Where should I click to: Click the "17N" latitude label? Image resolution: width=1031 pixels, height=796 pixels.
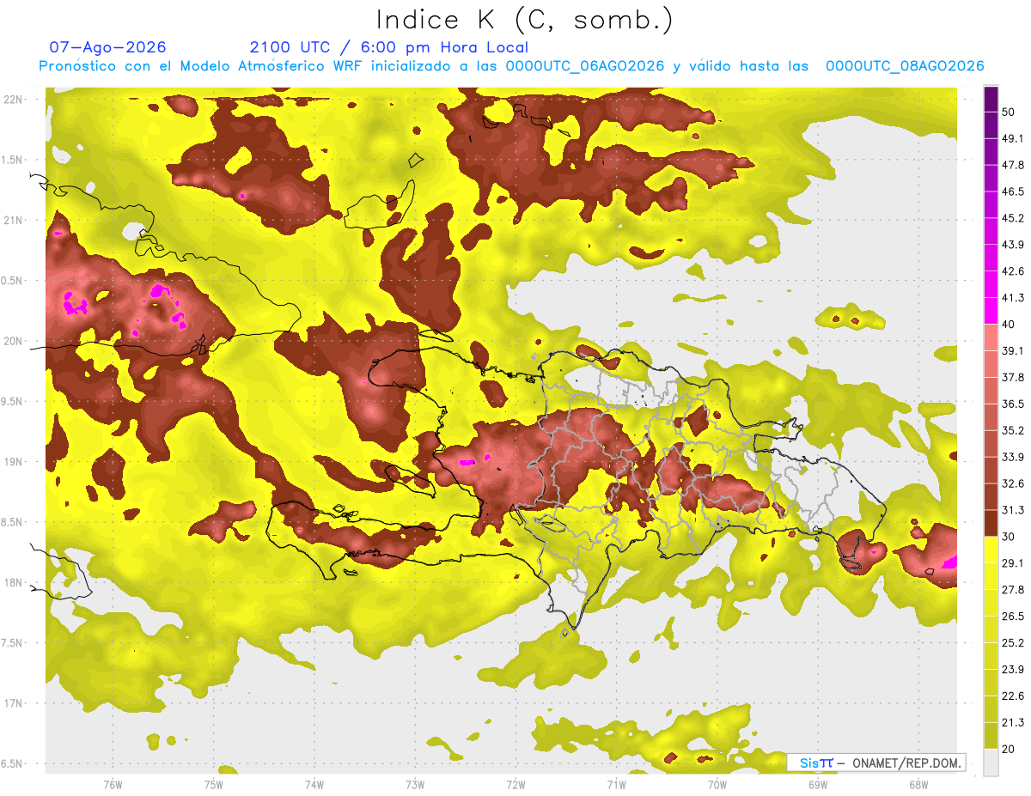14,703
